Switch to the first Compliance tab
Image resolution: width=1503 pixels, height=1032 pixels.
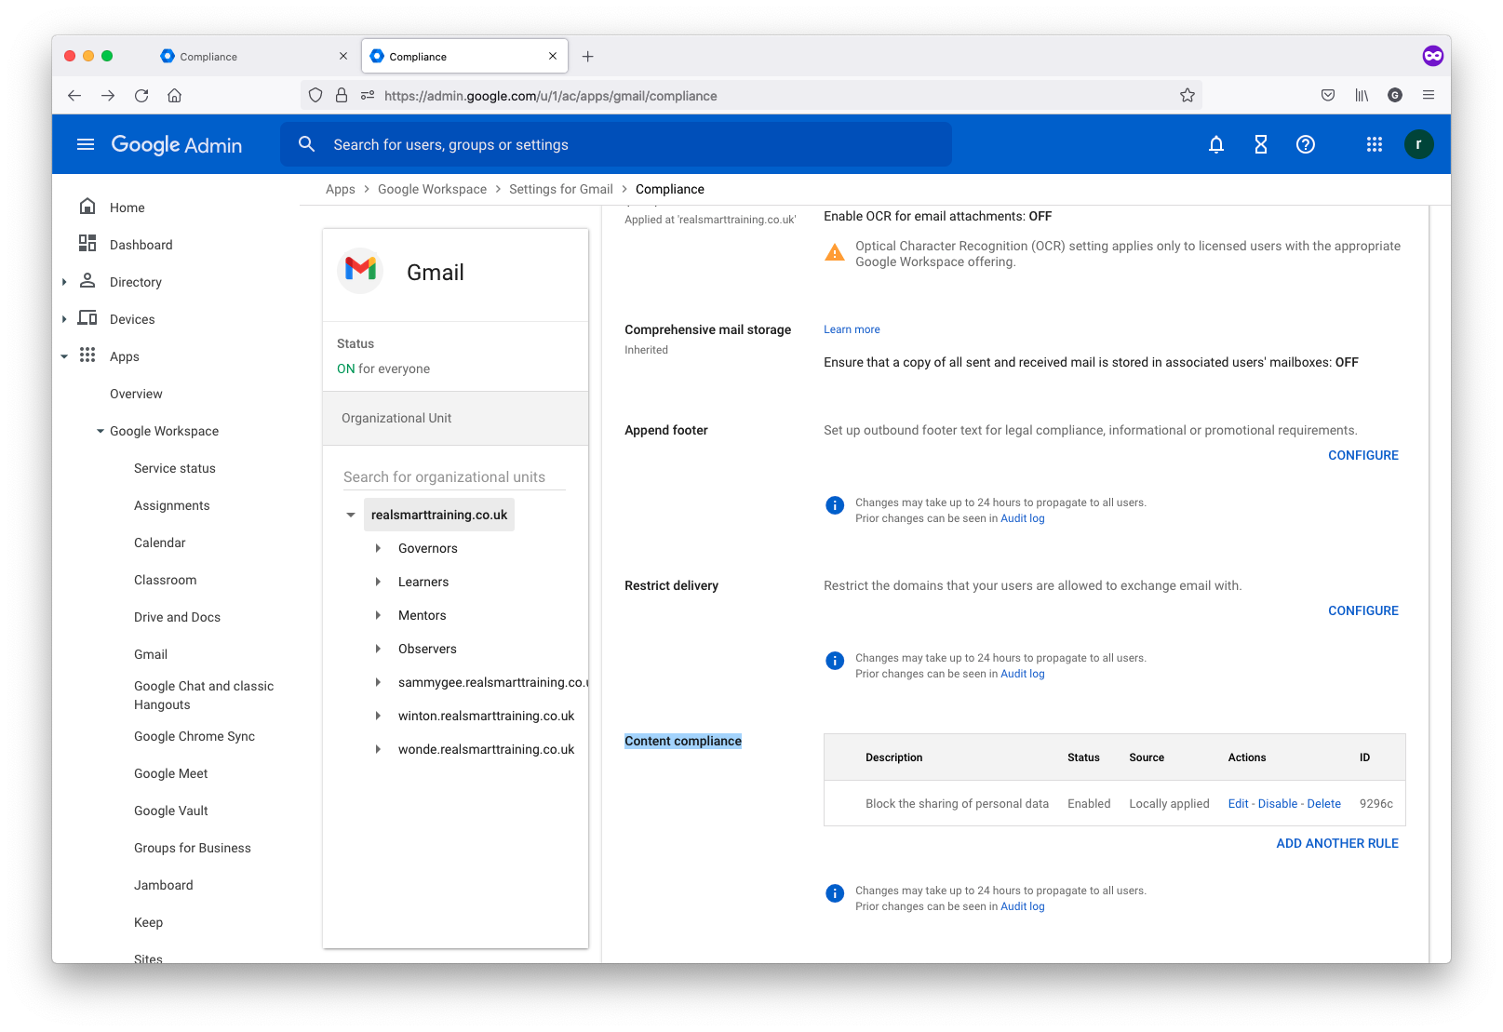pos(254,57)
